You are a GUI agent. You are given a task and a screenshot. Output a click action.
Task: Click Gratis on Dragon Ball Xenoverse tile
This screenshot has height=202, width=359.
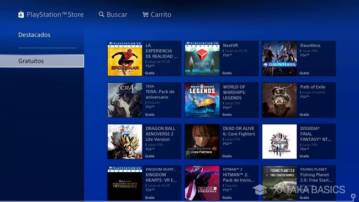click(150, 156)
